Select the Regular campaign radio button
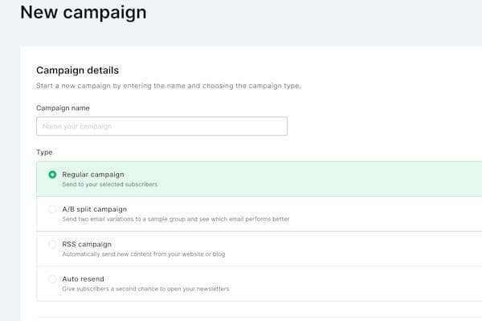The image size is (482, 321). coord(52,174)
